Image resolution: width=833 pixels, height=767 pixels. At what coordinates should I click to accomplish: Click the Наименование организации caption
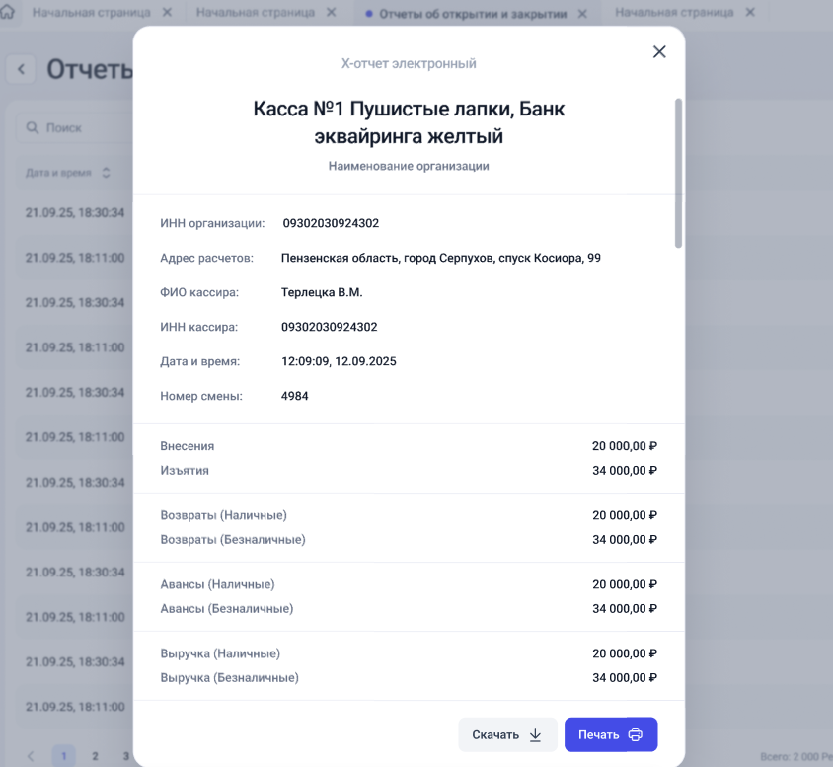[409, 166]
